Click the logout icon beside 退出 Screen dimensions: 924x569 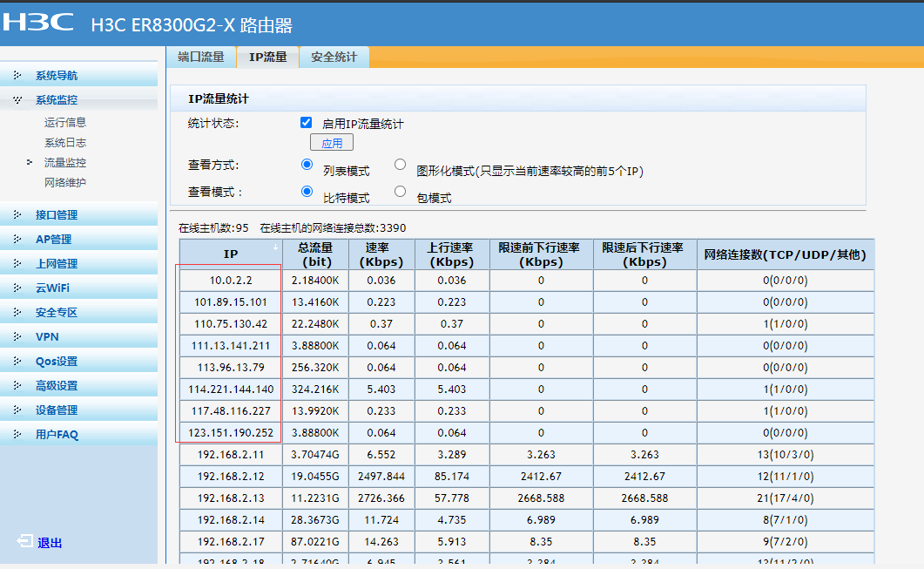[x=24, y=542]
